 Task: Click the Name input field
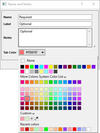coord(55,17)
